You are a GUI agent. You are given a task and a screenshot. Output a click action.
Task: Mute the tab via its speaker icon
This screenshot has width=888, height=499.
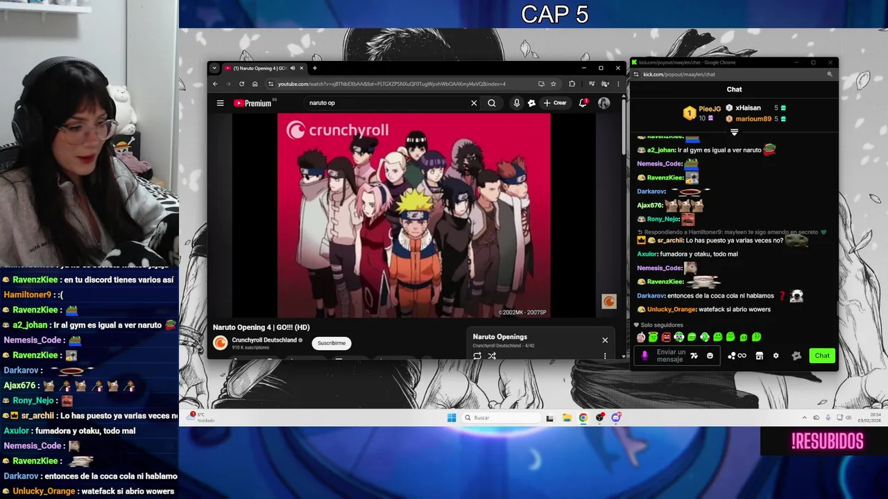pyautogui.click(x=292, y=68)
